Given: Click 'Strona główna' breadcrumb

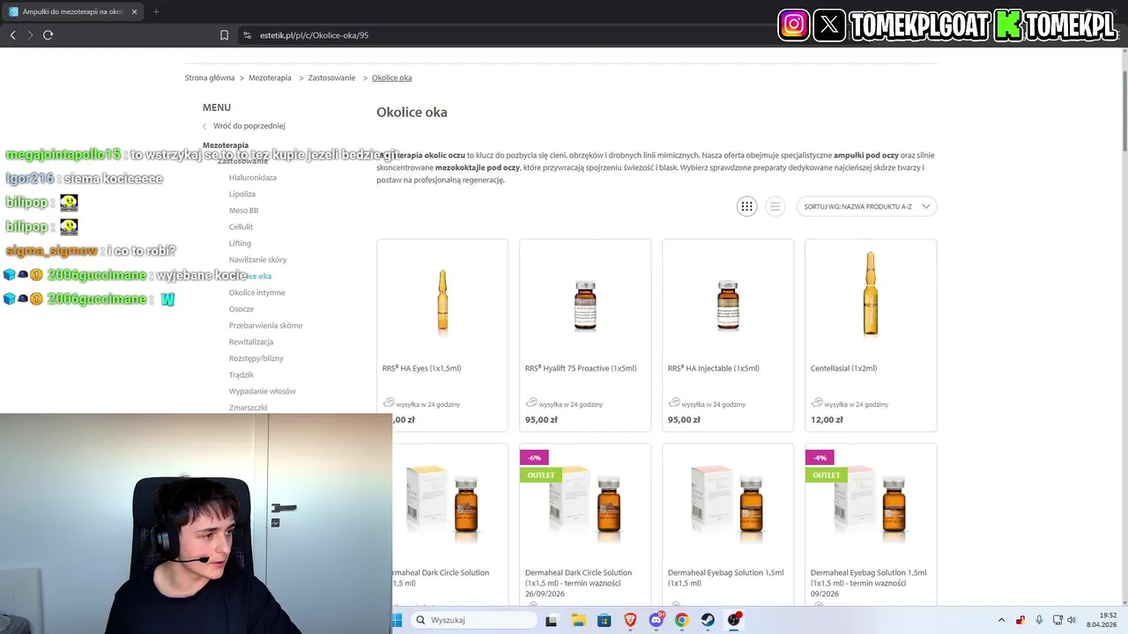Looking at the screenshot, I should click(210, 77).
